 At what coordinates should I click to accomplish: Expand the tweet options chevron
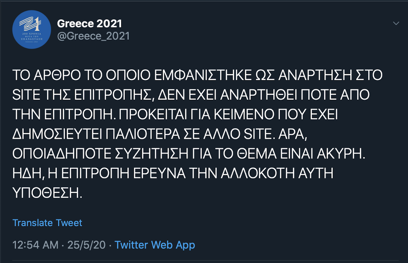[396, 24]
